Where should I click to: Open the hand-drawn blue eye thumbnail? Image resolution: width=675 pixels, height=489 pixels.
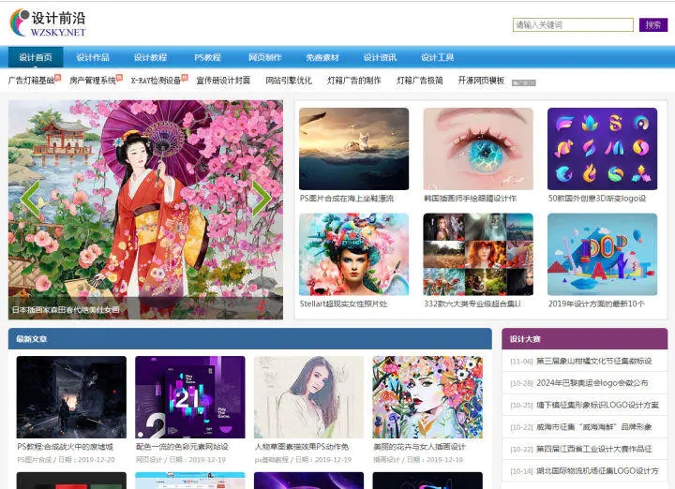pos(478,149)
